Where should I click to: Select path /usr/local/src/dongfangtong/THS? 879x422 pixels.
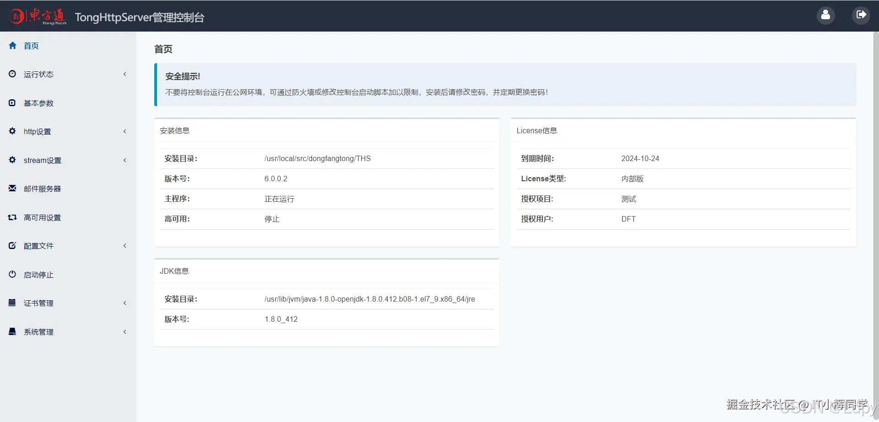(317, 158)
